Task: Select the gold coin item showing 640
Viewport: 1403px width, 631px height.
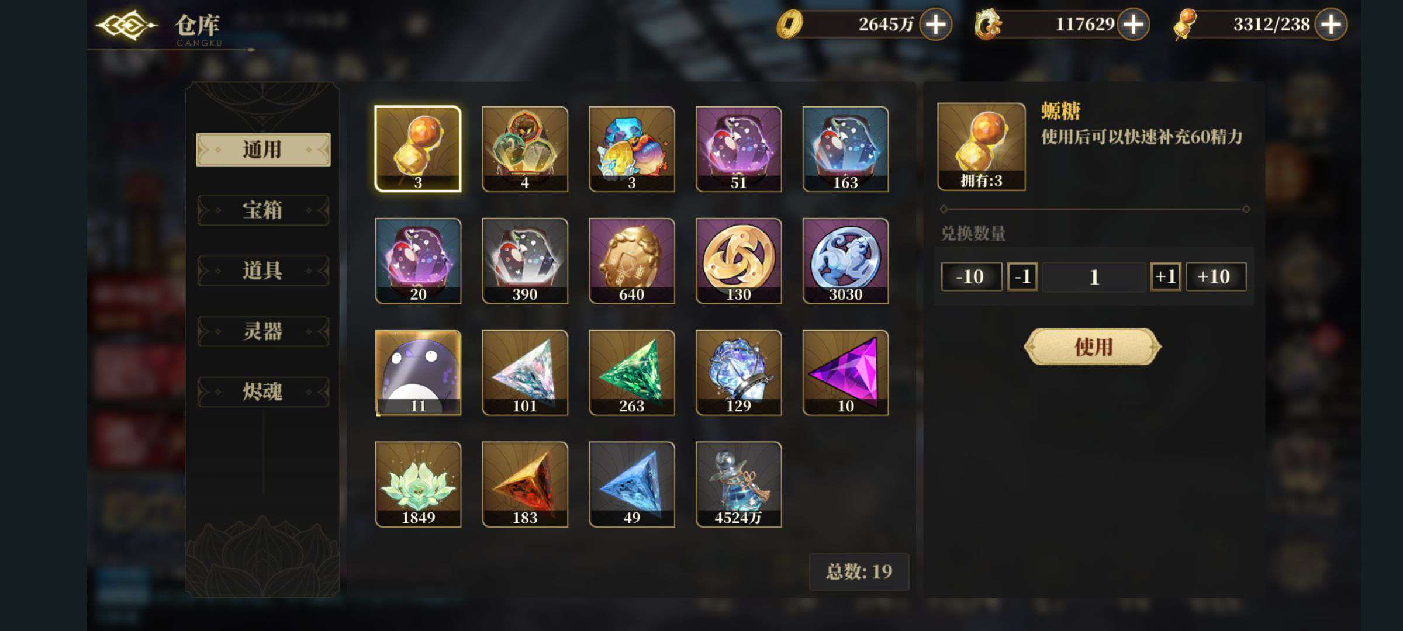Action: (631, 261)
